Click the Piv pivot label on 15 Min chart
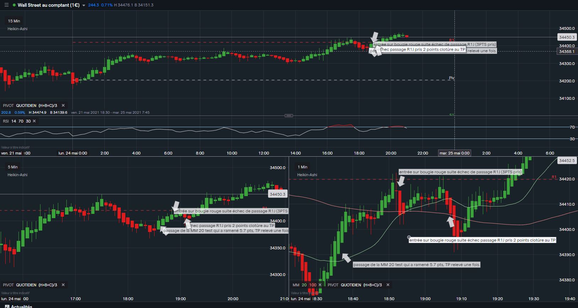578x308 pixels. [x=452, y=78]
